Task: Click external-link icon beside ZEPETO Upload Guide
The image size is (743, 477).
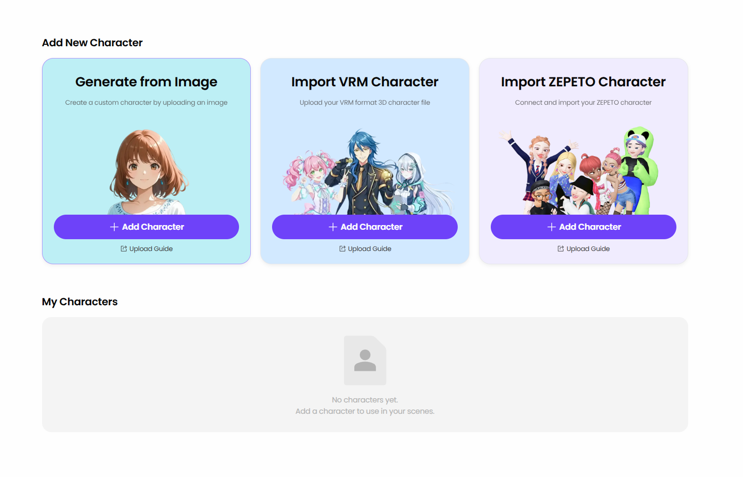Action: [561, 249]
